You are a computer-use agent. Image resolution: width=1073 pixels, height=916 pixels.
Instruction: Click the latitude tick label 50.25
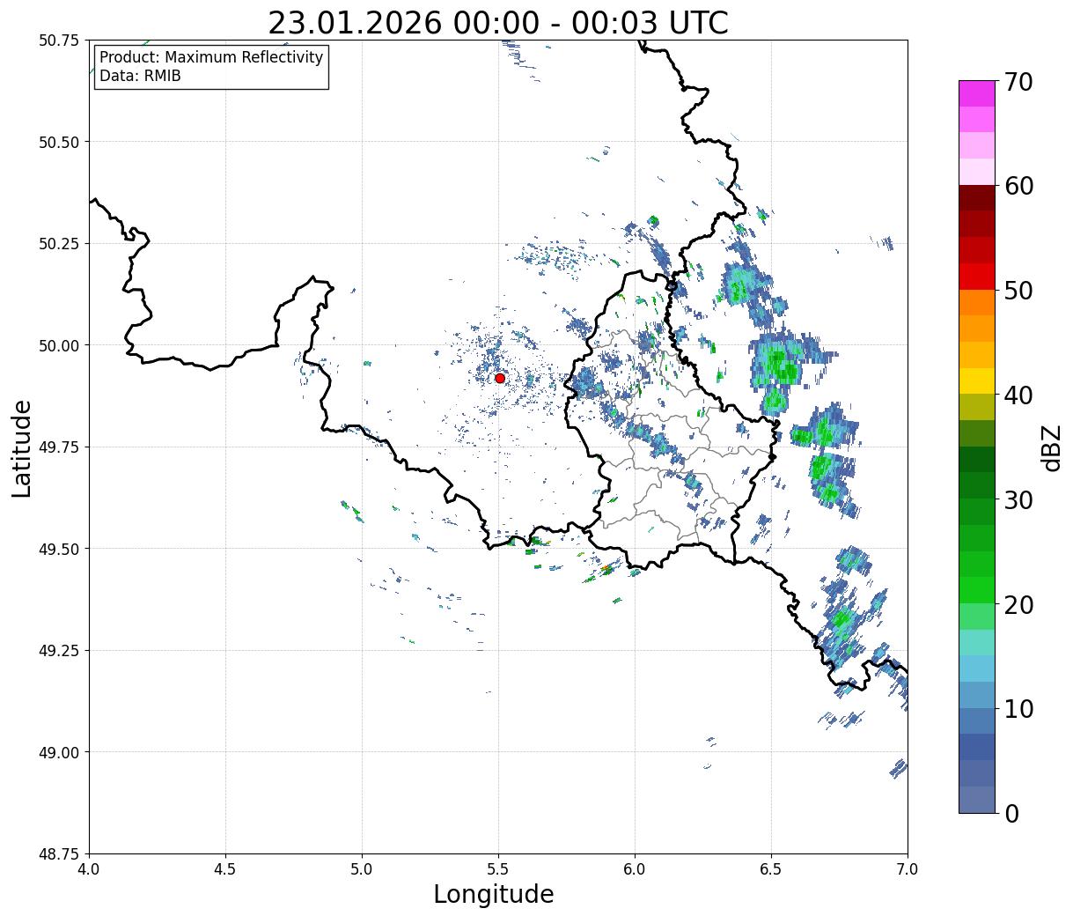[59, 244]
